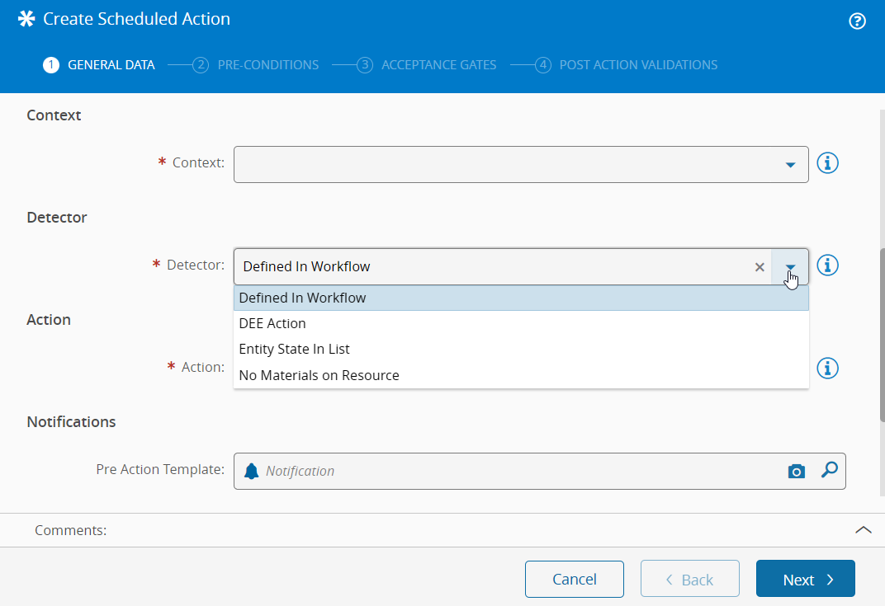Clear the Detector value with the X icon
This screenshot has width=885, height=606.
pos(760,267)
